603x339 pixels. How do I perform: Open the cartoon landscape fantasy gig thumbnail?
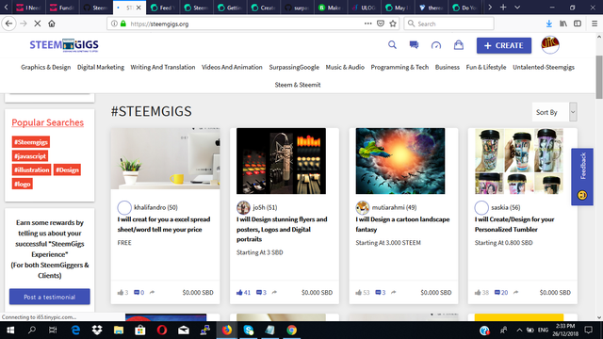(400, 161)
